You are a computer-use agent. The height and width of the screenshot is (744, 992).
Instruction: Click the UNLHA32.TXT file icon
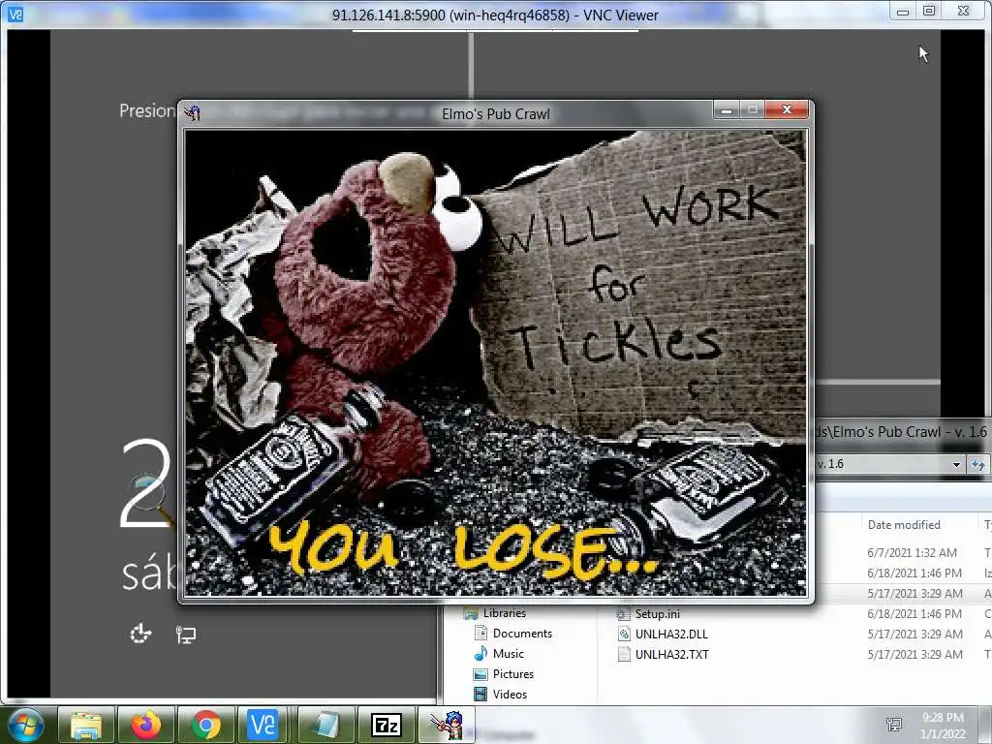tap(624, 654)
